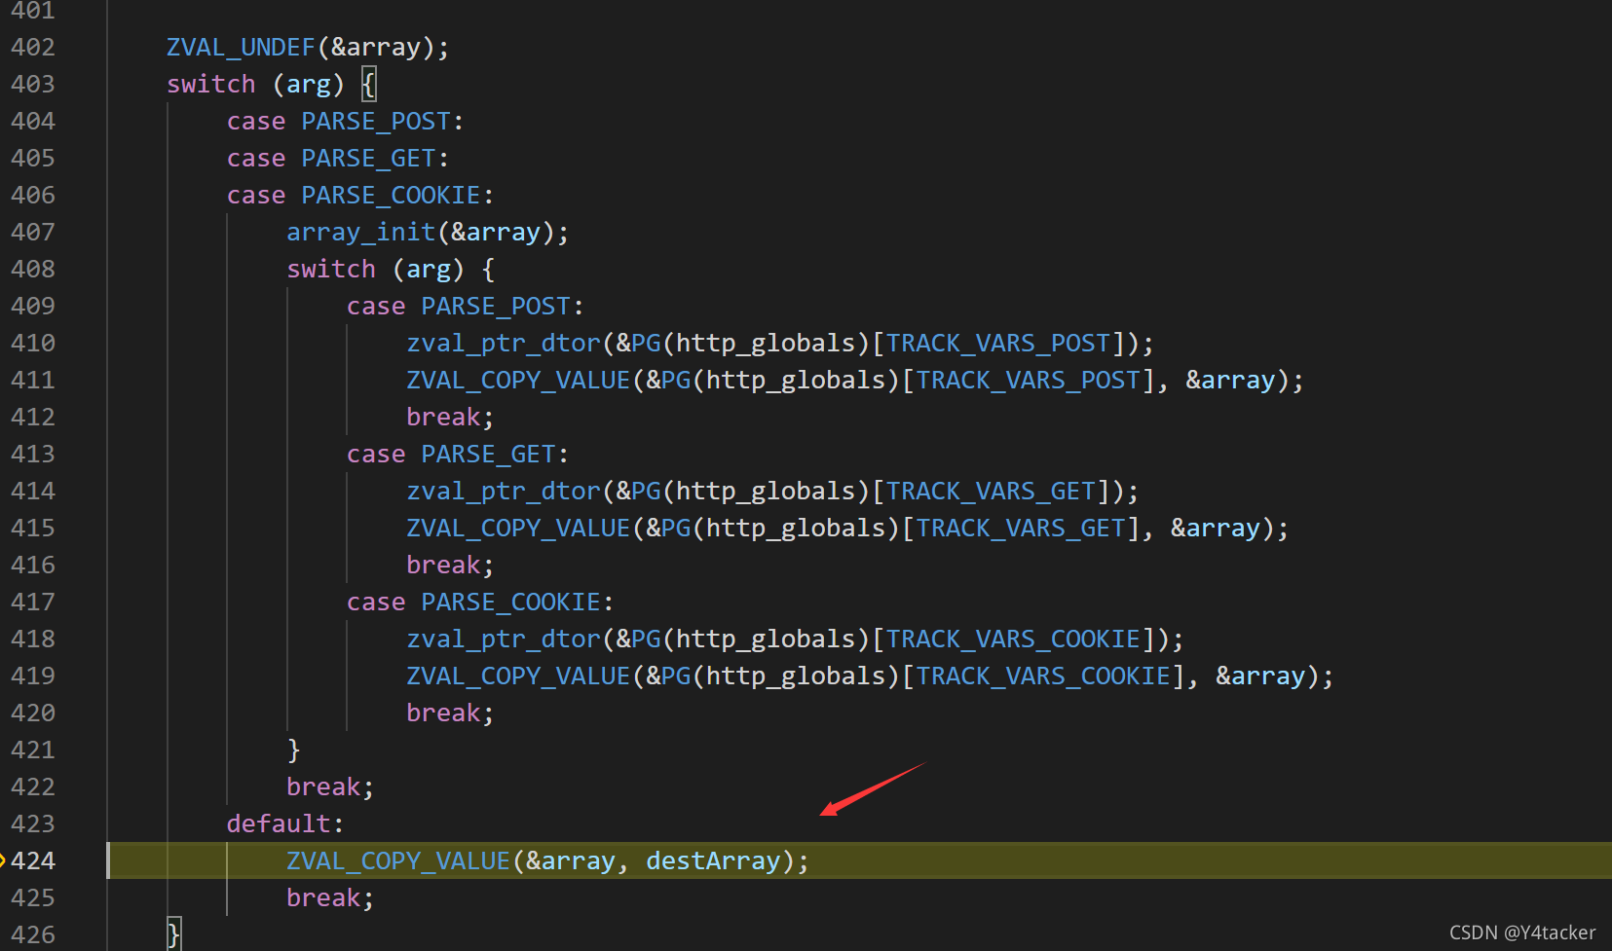Click the break statement on line 412
This screenshot has width=1612, height=951.
450,417
